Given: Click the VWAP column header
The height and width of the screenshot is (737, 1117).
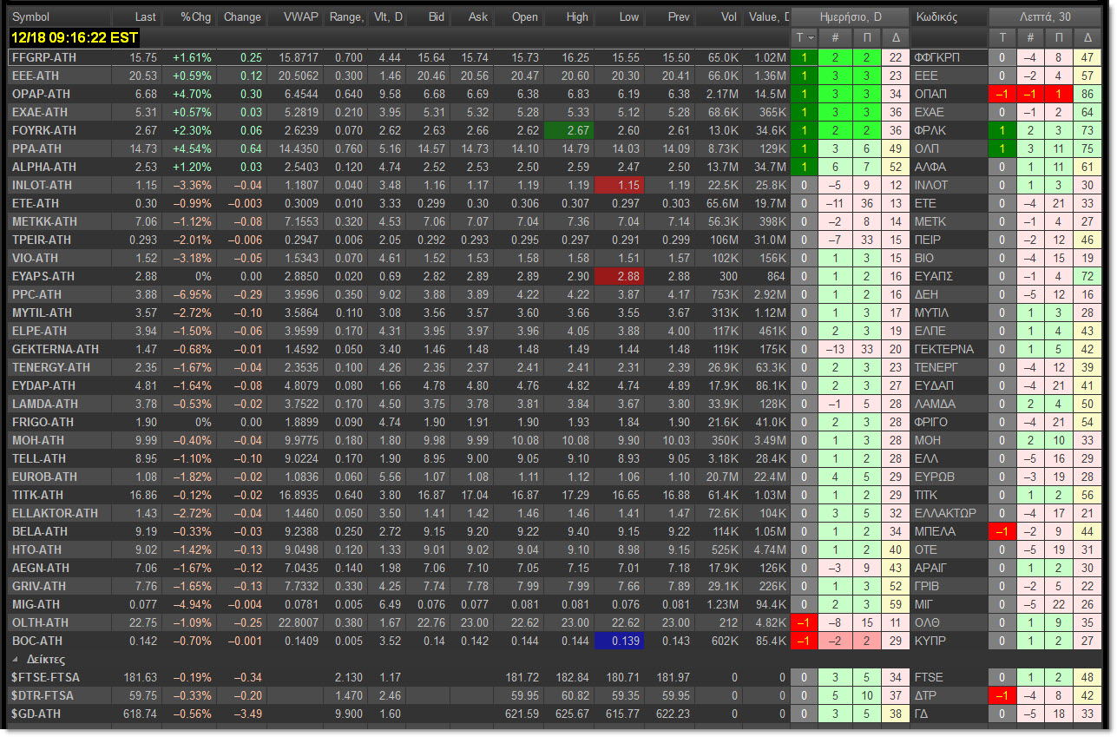Looking at the screenshot, I should pos(293,17).
